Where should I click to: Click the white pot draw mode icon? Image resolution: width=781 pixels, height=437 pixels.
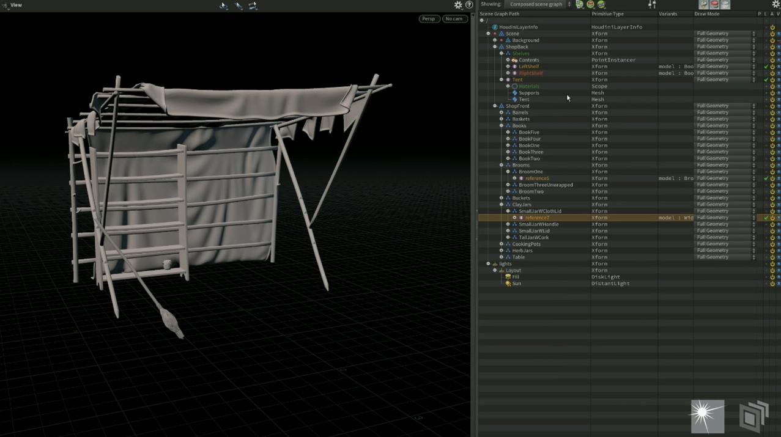click(x=725, y=4)
